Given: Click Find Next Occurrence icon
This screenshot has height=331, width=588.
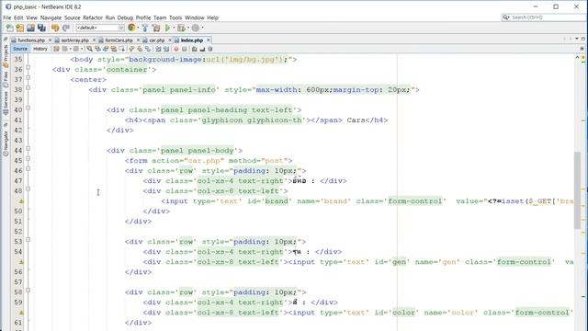Looking at the screenshot, I should pos(106,49).
